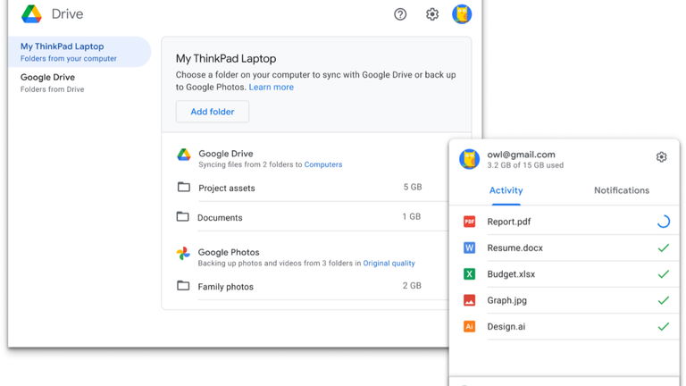Image resolution: width=686 pixels, height=386 pixels.
Task: Click the Google Photos section heading
Action: [x=229, y=252]
